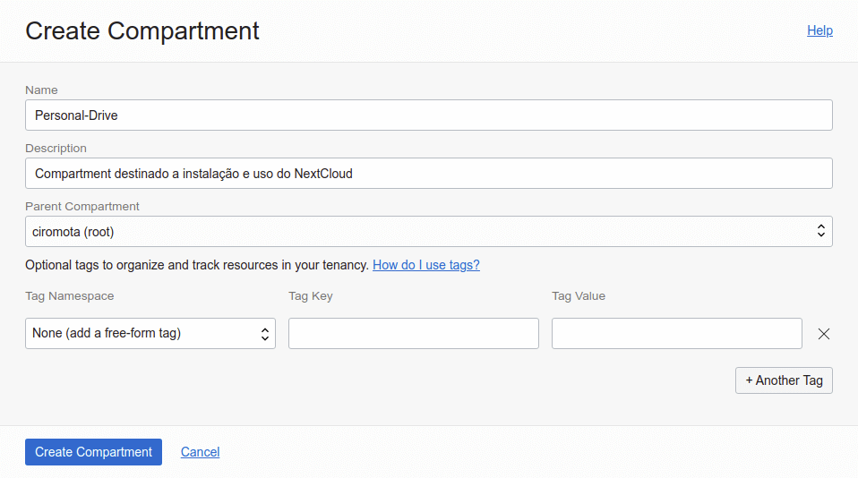This screenshot has width=858, height=478.
Task: Click the 'Parent Compartment' label
Action: pyautogui.click(x=82, y=207)
